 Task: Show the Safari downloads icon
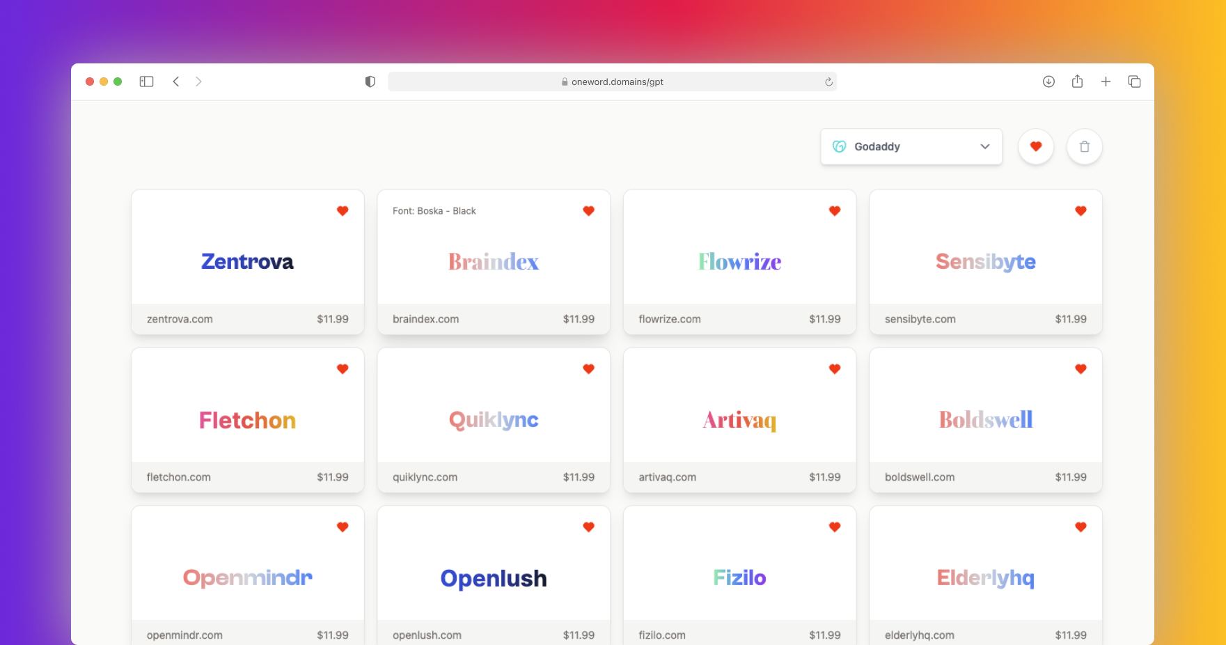(1048, 81)
